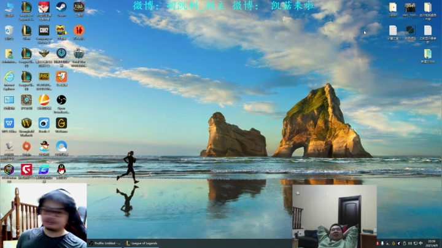Open the orange shark streaming app icon

pyautogui.click(x=61, y=77)
